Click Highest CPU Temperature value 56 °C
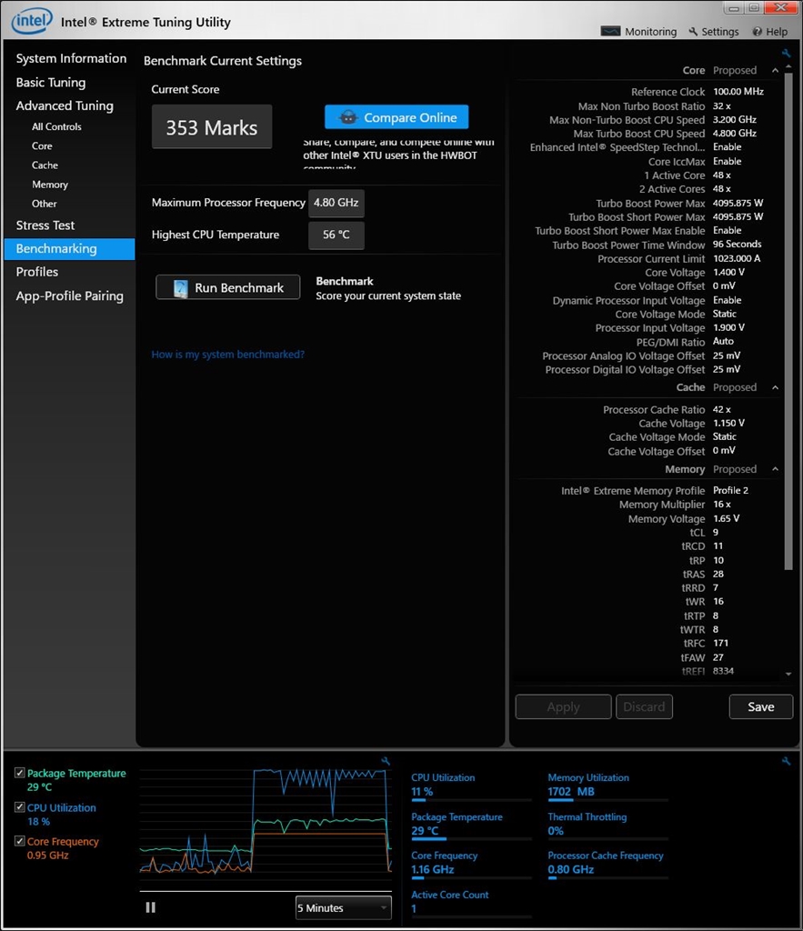 336,235
